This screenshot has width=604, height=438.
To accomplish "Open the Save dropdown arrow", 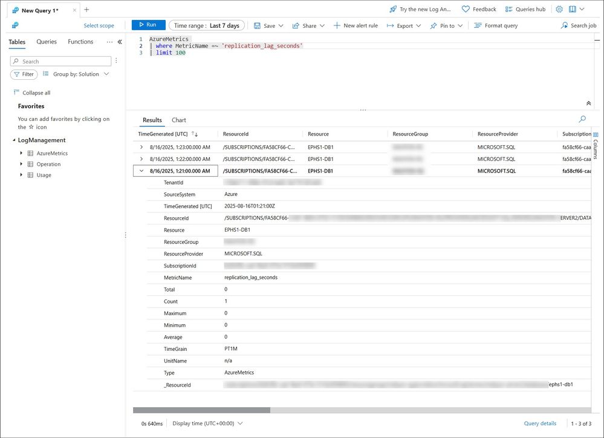I will click(x=281, y=26).
